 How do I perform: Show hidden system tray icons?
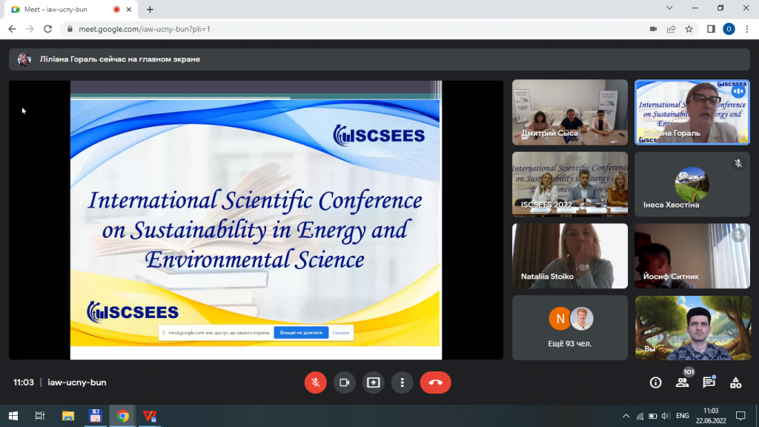[x=626, y=416]
